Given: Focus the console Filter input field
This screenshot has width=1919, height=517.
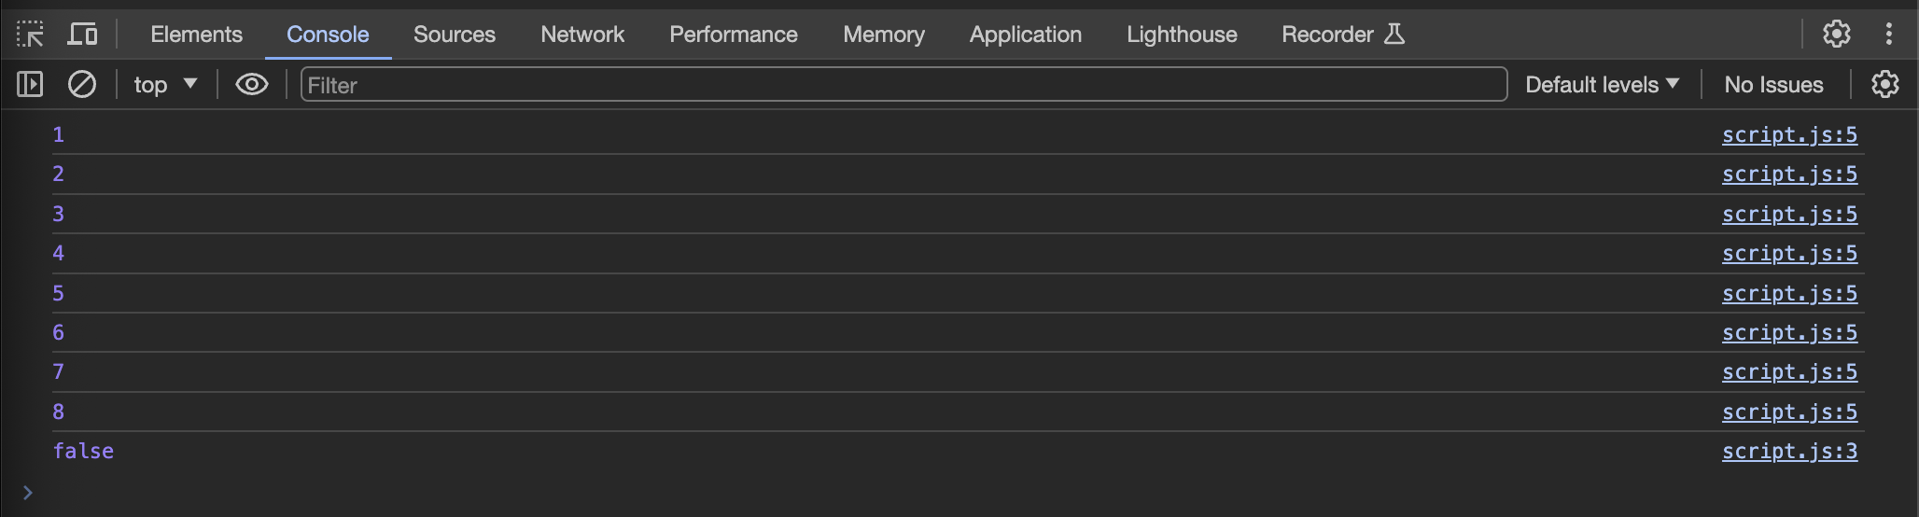Looking at the screenshot, I should pos(903,85).
